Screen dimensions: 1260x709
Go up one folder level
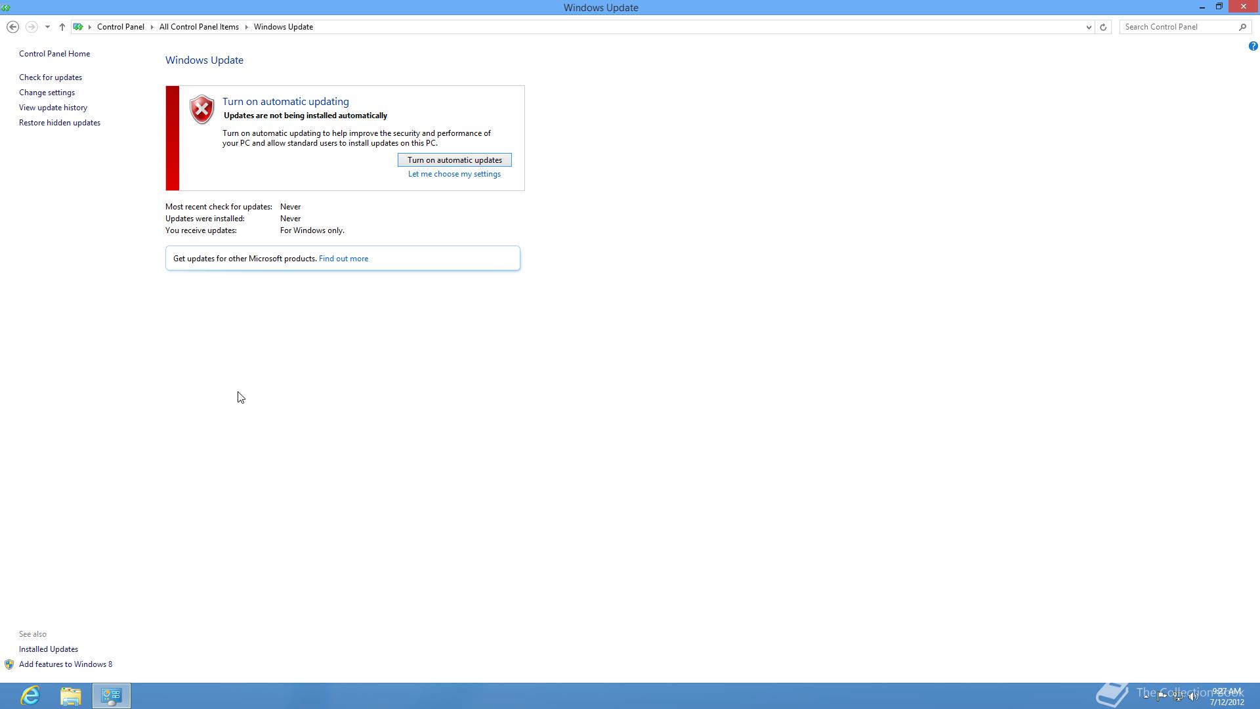click(x=62, y=27)
